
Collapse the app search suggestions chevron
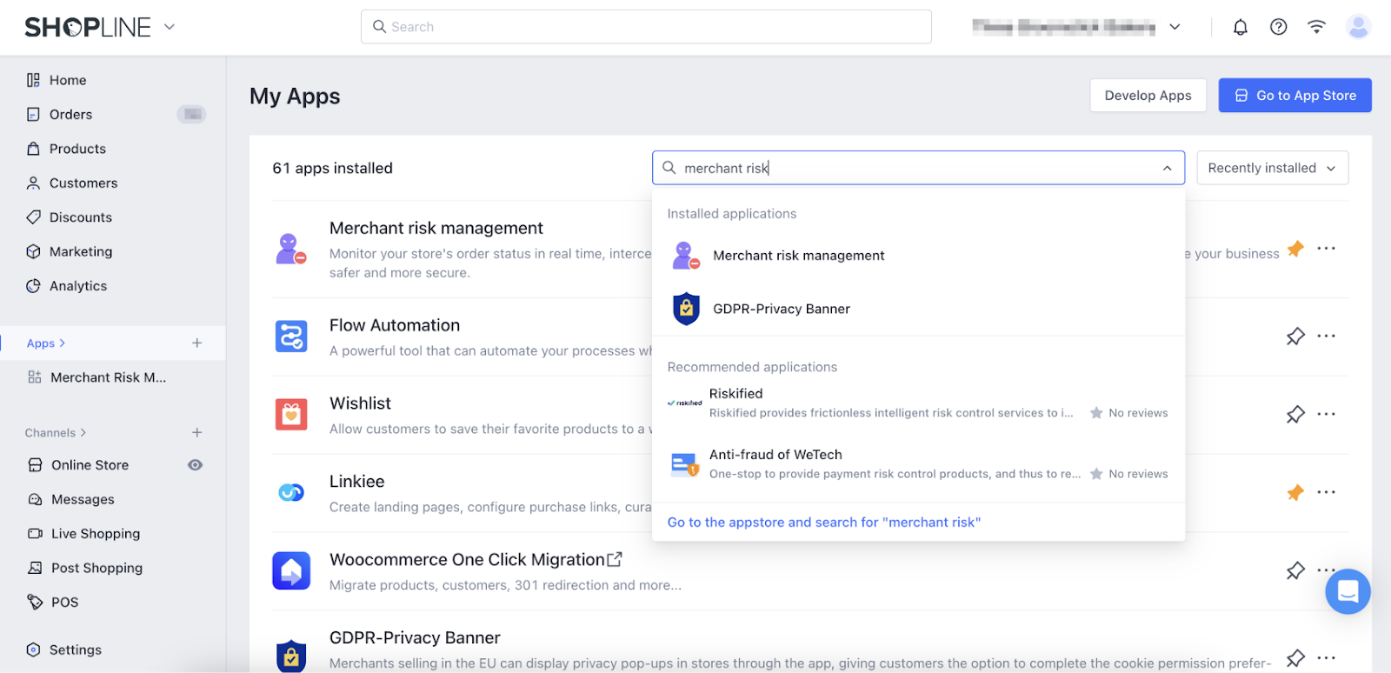click(x=1167, y=169)
